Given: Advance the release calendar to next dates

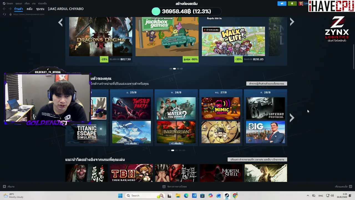Looking at the screenshot, I should [x=292, y=118].
